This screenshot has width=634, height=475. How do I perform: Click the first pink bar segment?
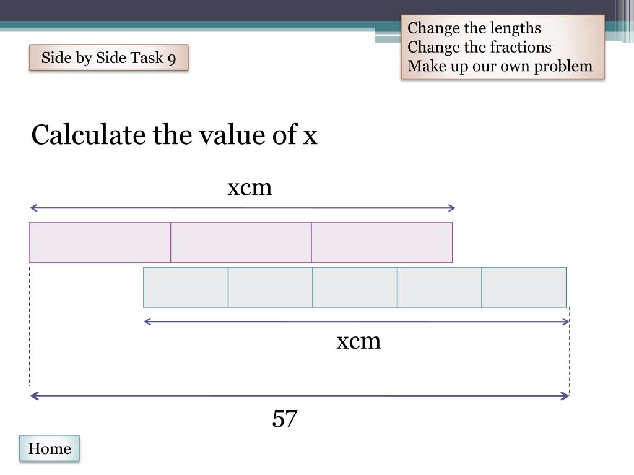[x=100, y=242]
